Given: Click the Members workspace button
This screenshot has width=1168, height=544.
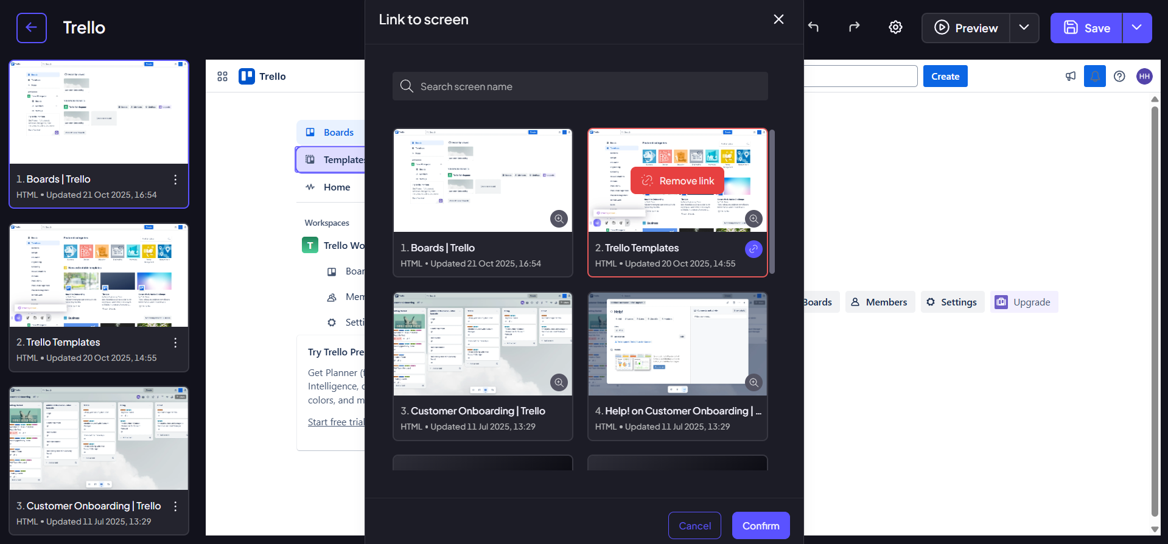Looking at the screenshot, I should pos(879,302).
